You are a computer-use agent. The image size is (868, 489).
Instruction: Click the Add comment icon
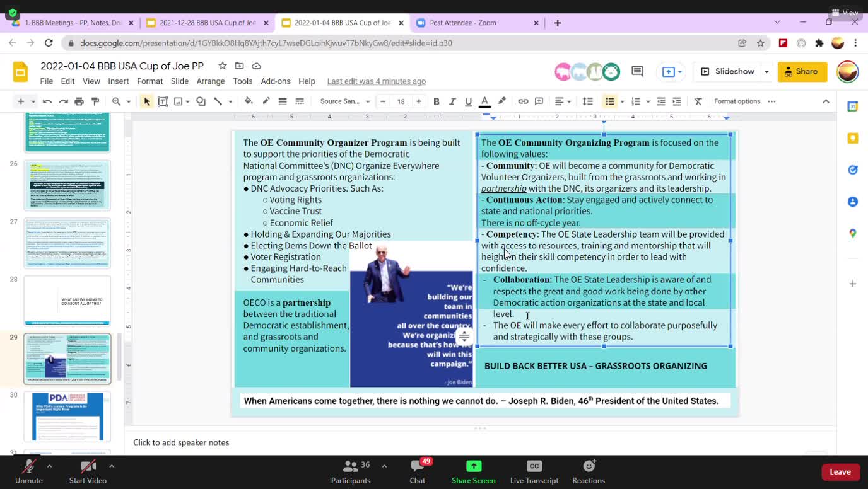pyautogui.click(x=539, y=101)
